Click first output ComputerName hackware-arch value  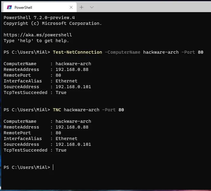(73, 64)
